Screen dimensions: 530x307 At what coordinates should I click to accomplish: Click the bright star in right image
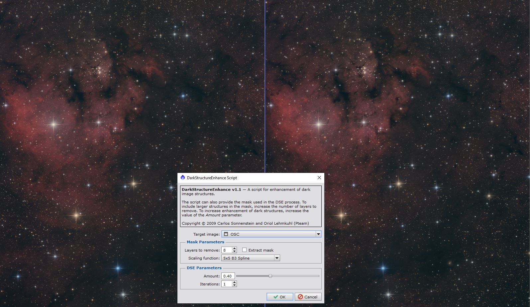(319, 125)
